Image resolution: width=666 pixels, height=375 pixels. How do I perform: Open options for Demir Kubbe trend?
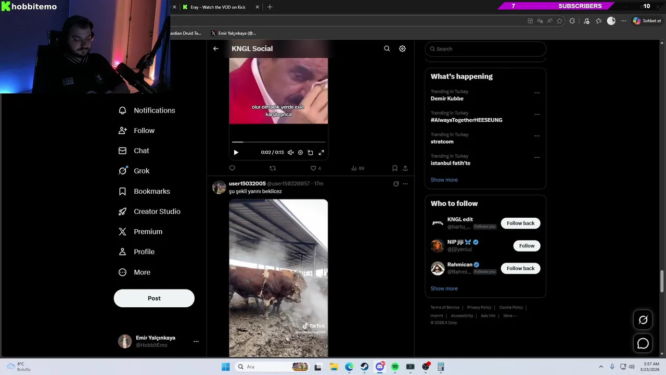click(x=537, y=93)
